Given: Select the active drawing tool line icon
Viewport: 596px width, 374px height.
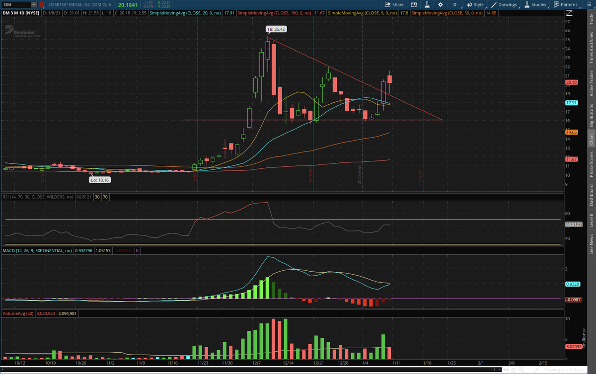Looking at the screenshot, I should [537, 370].
